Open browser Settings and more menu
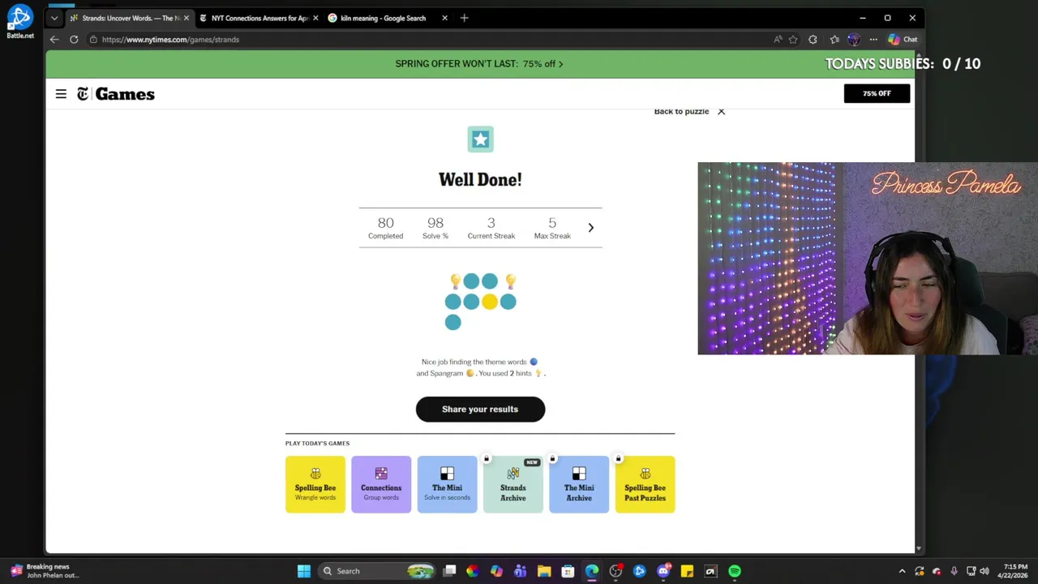 [873, 39]
